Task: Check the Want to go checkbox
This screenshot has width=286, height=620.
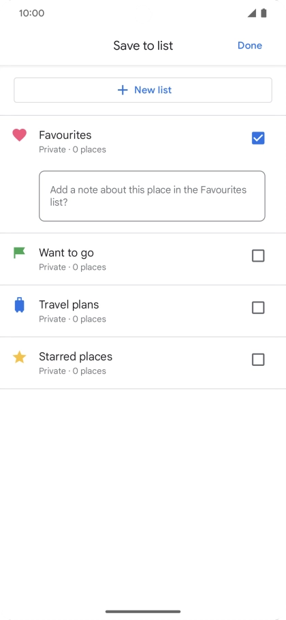Action: (x=258, y=255)
